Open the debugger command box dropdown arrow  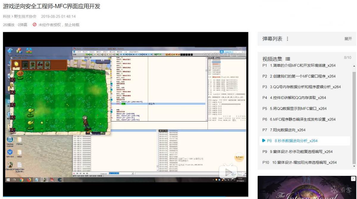point(132,173)
